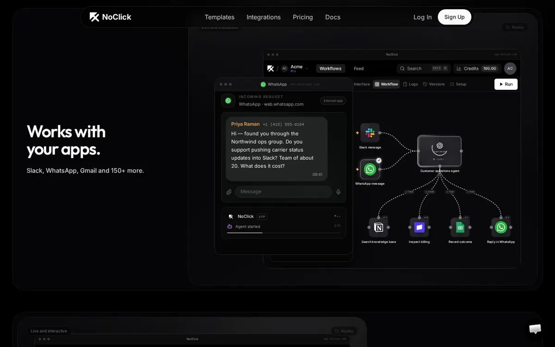The width and height of the screenshot is (555, 347).
Task: Select the Slack message trigger node
Action: pyautogui.click(x=370, y=133)
